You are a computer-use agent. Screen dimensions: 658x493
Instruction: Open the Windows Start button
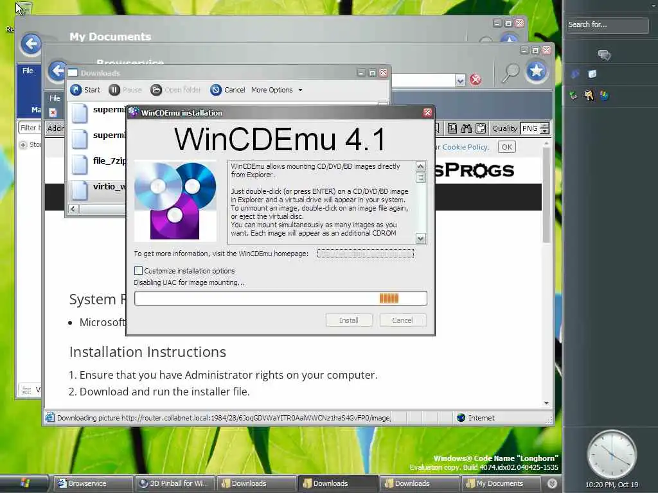pyautogui.click(x=25, y=483)
